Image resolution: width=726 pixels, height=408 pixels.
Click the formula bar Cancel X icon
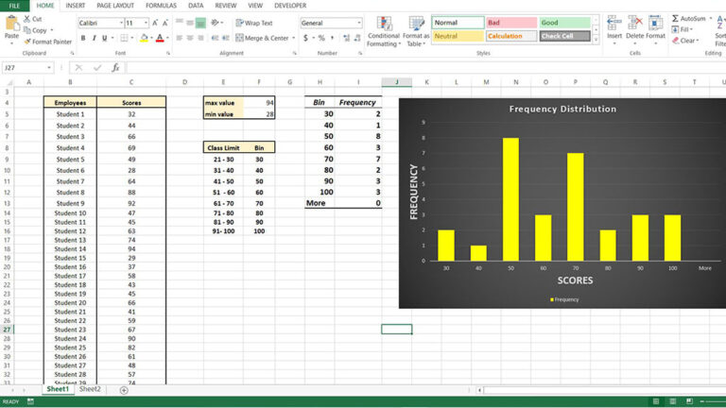tap(78, 68)
